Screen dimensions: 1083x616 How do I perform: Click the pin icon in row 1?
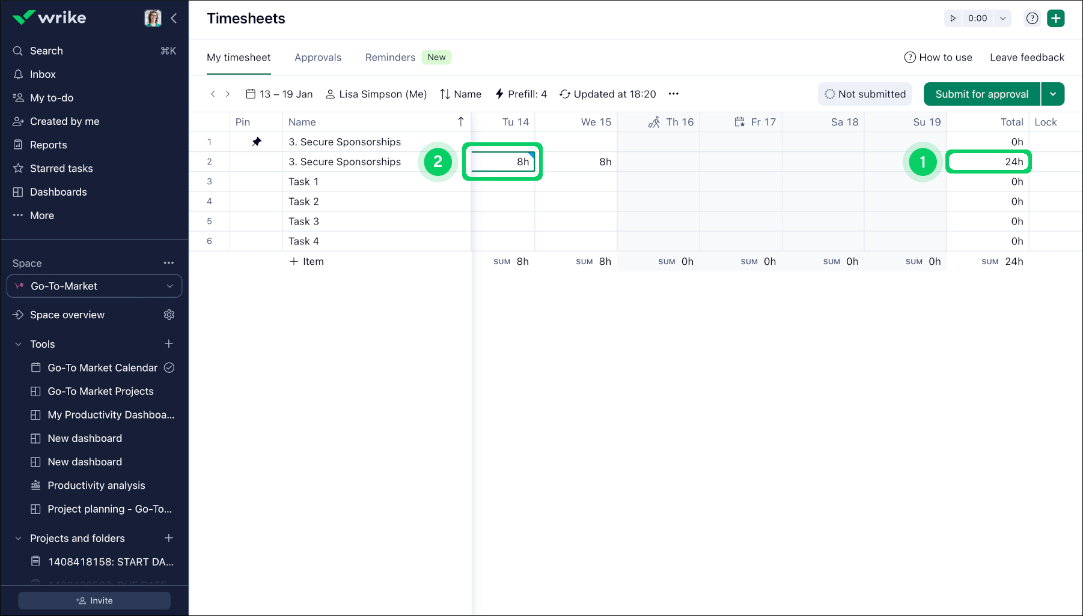257,142
